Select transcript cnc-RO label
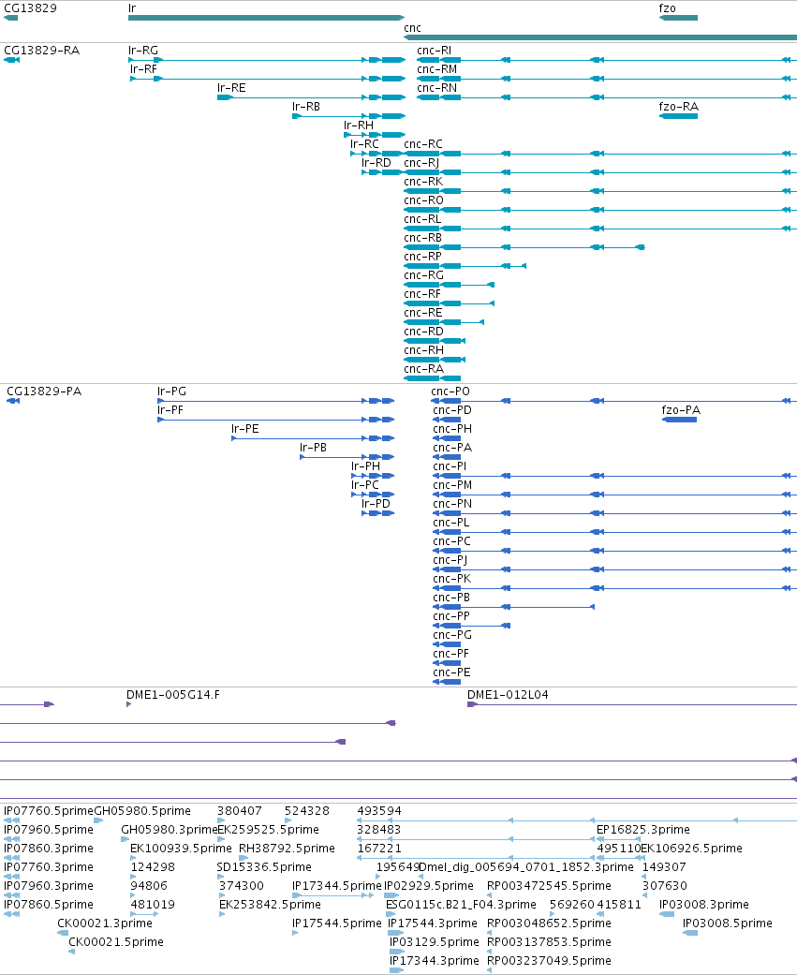797x975 pixels. pos(424,199)
